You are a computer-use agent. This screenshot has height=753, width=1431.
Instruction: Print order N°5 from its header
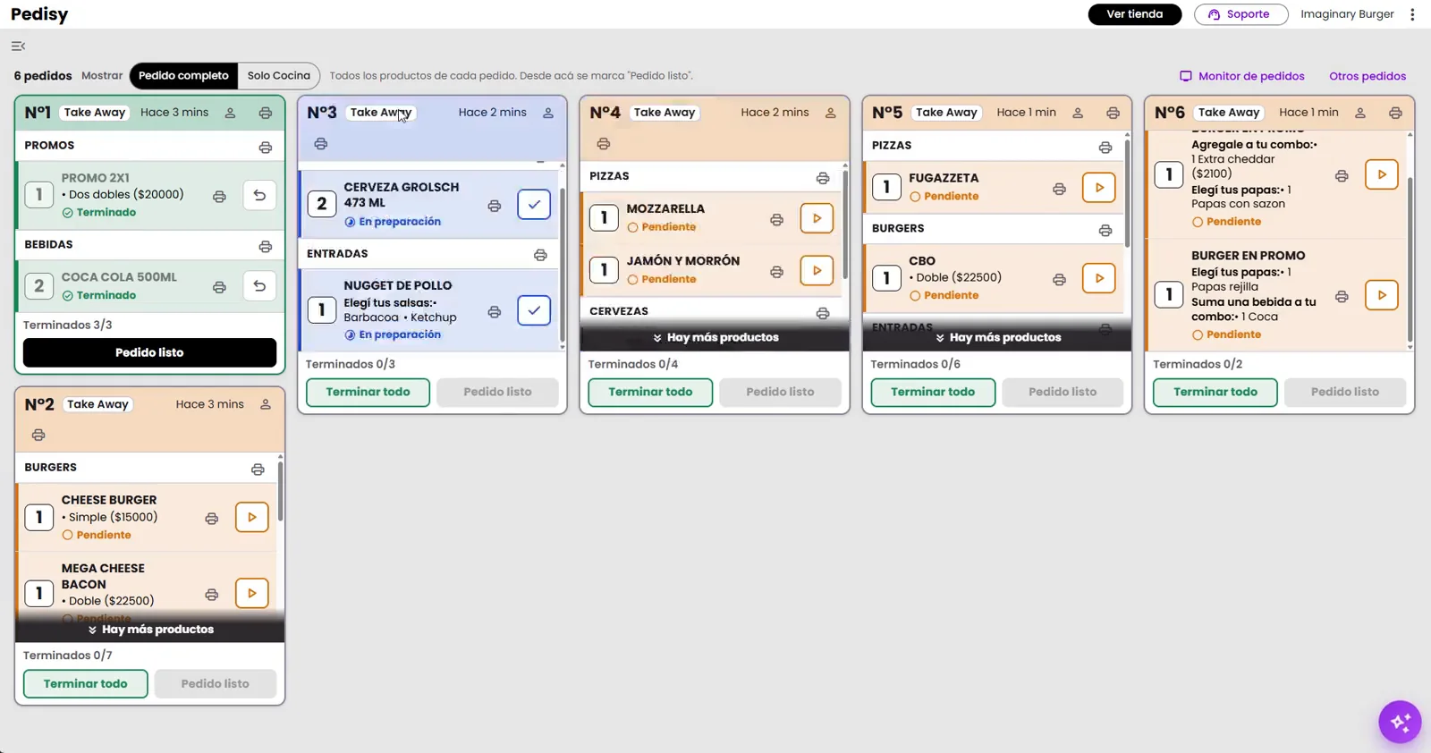coord(1113,113)
